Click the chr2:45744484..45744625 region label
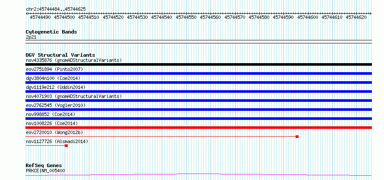Screen dimensions: 384x180 (x=56, y=9)
